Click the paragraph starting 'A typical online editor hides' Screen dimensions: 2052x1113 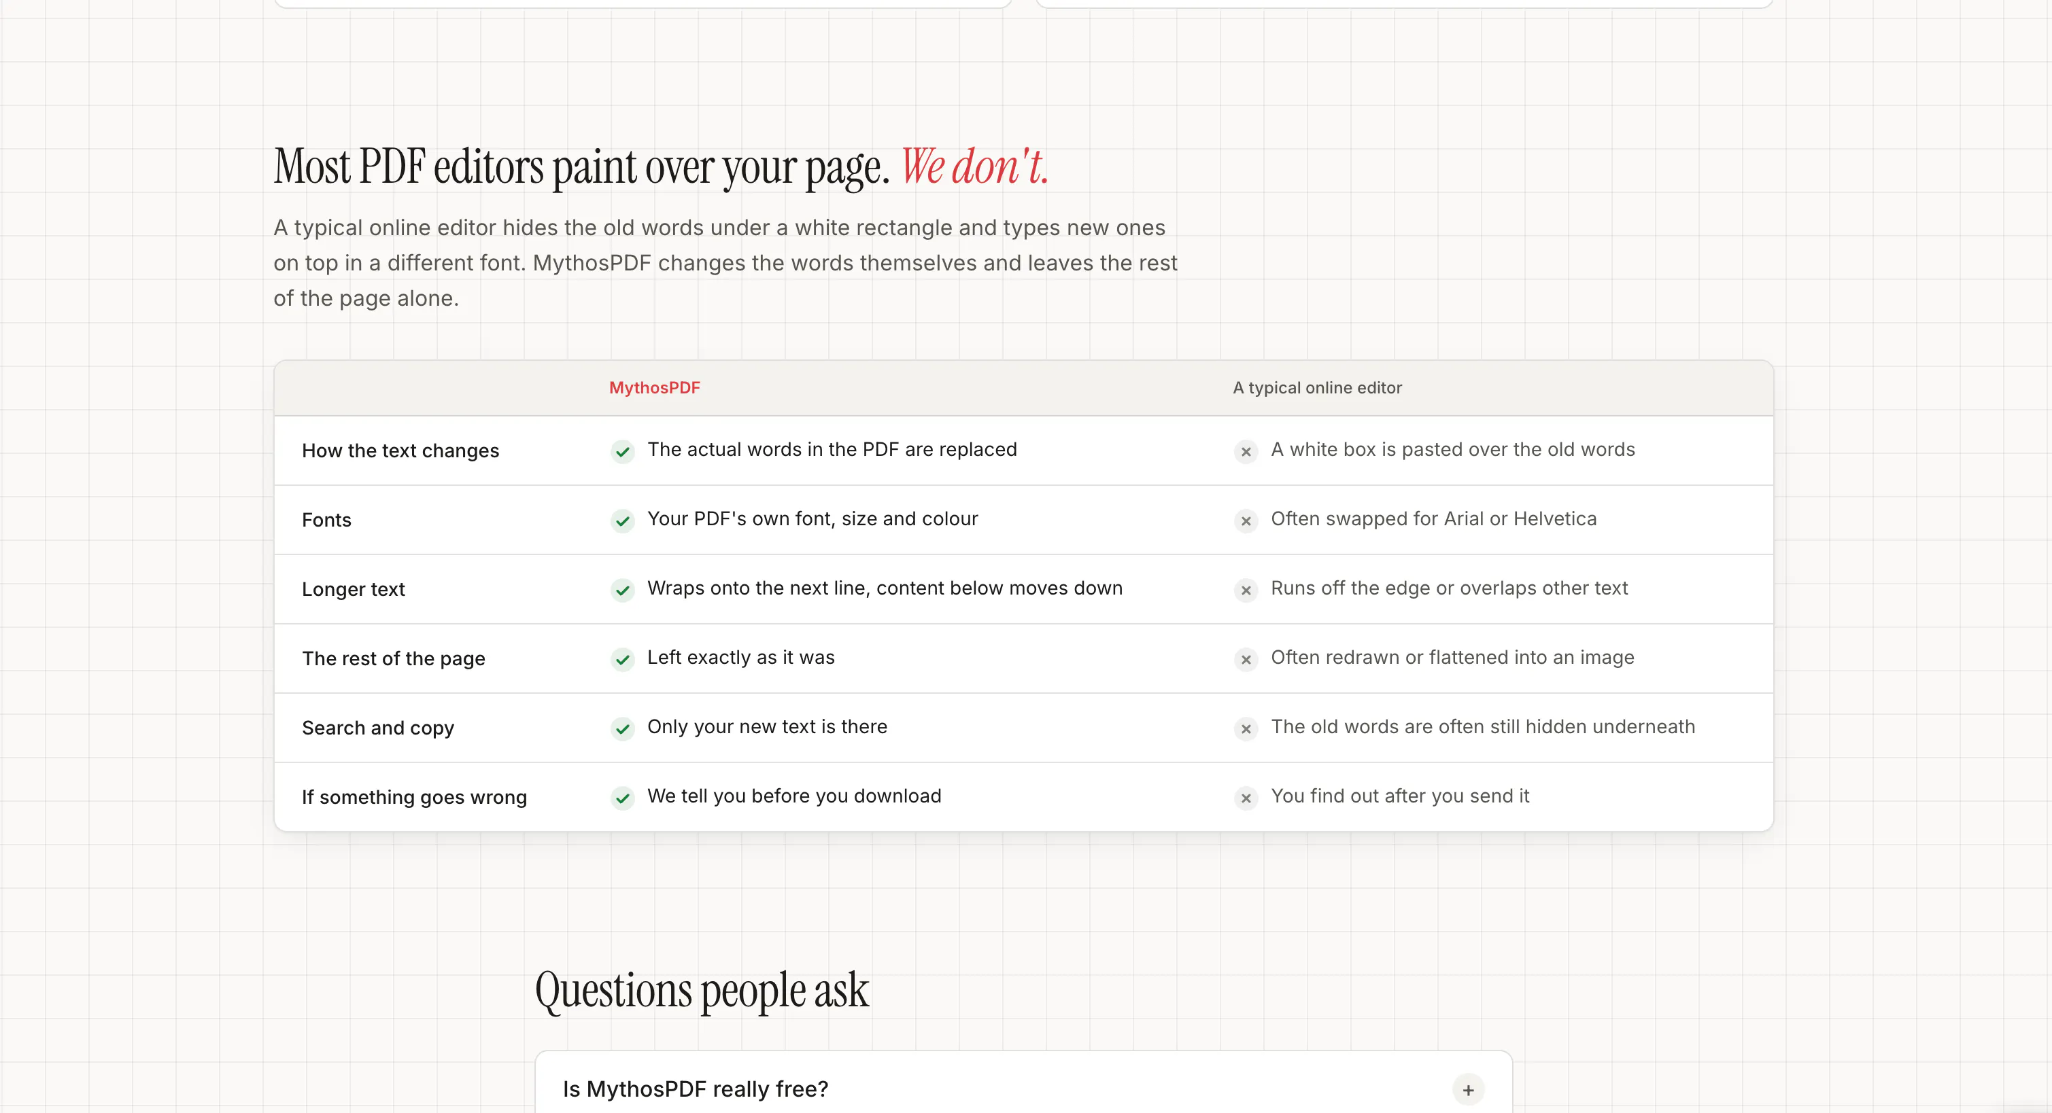(x=725, y=263)
